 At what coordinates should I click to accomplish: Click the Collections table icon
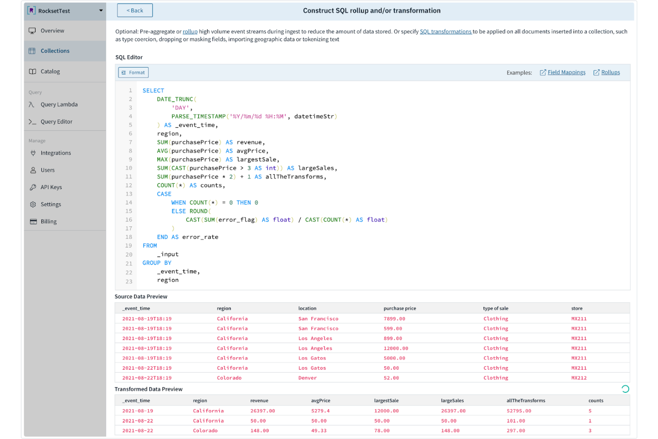coord(32,51)
